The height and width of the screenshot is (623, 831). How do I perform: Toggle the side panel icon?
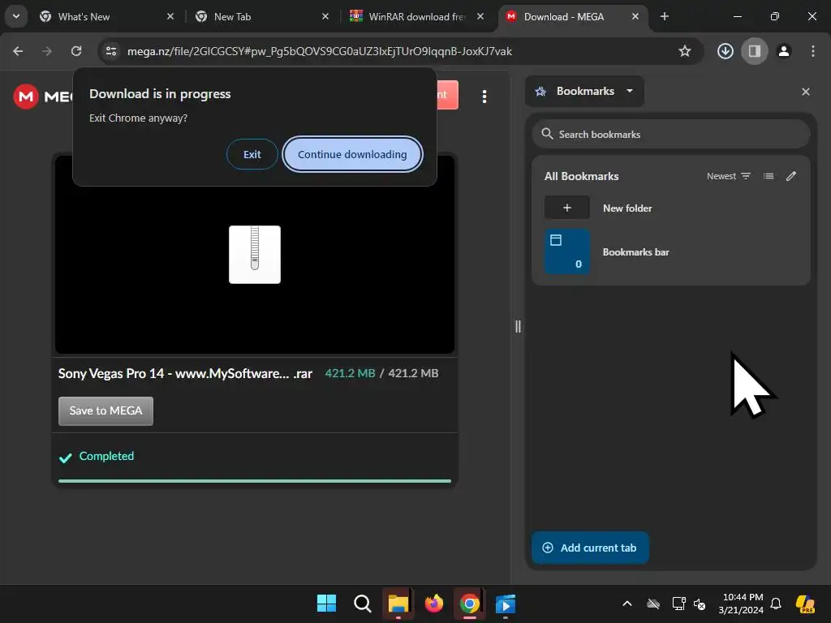click(754, 51)
